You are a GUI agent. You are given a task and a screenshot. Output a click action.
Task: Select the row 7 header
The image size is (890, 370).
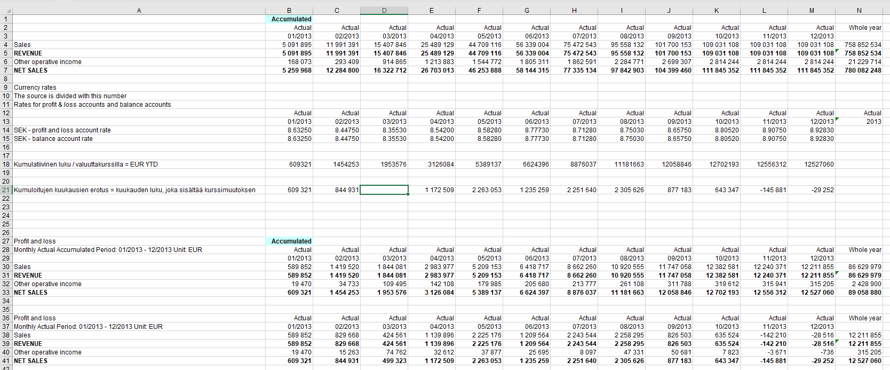[x=6, y=70]
